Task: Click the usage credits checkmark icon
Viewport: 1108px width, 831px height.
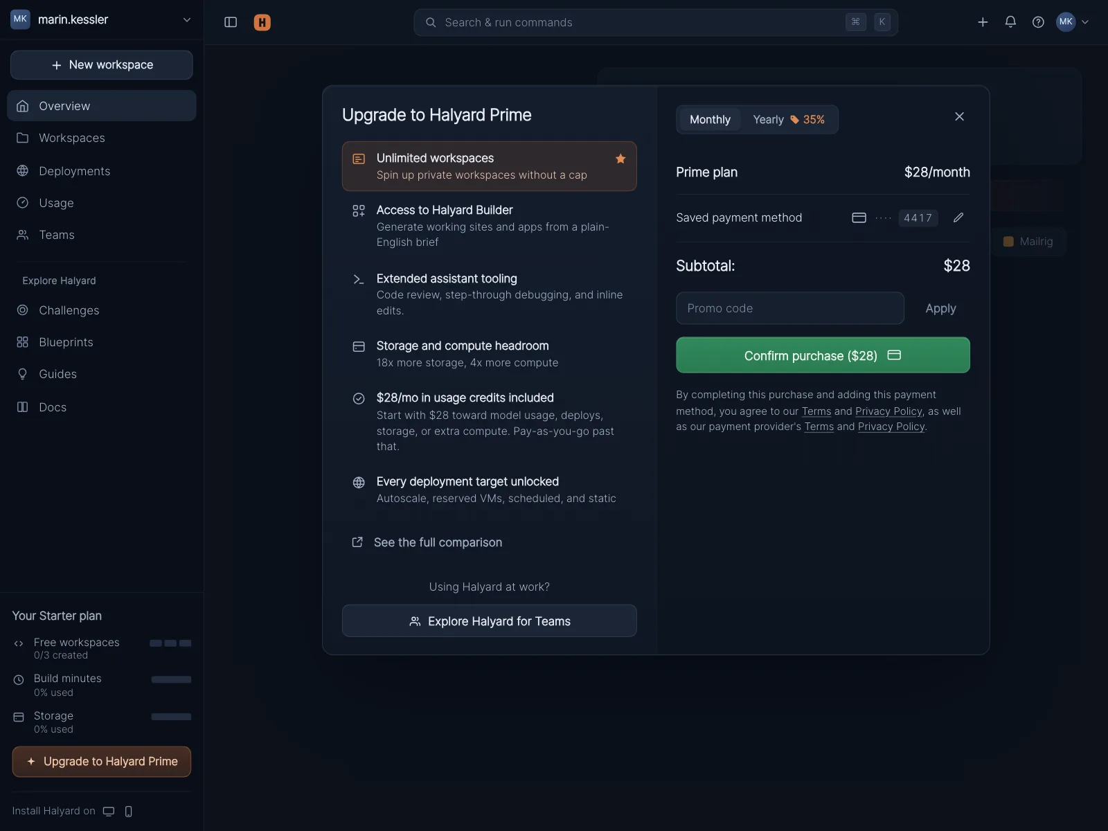Action: [359, 398]
